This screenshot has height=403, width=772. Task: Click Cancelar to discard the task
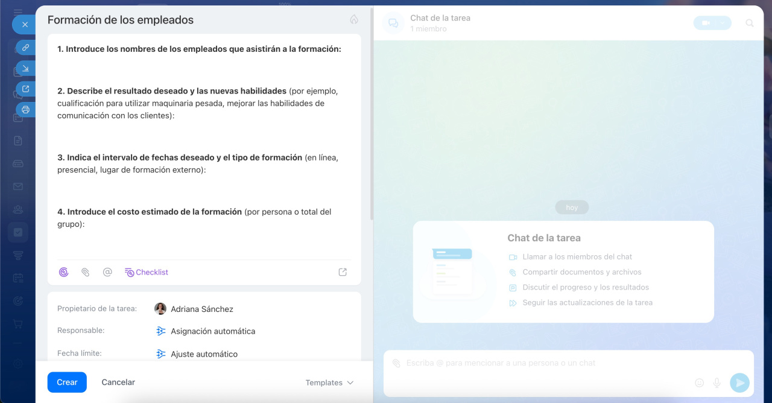118,382
